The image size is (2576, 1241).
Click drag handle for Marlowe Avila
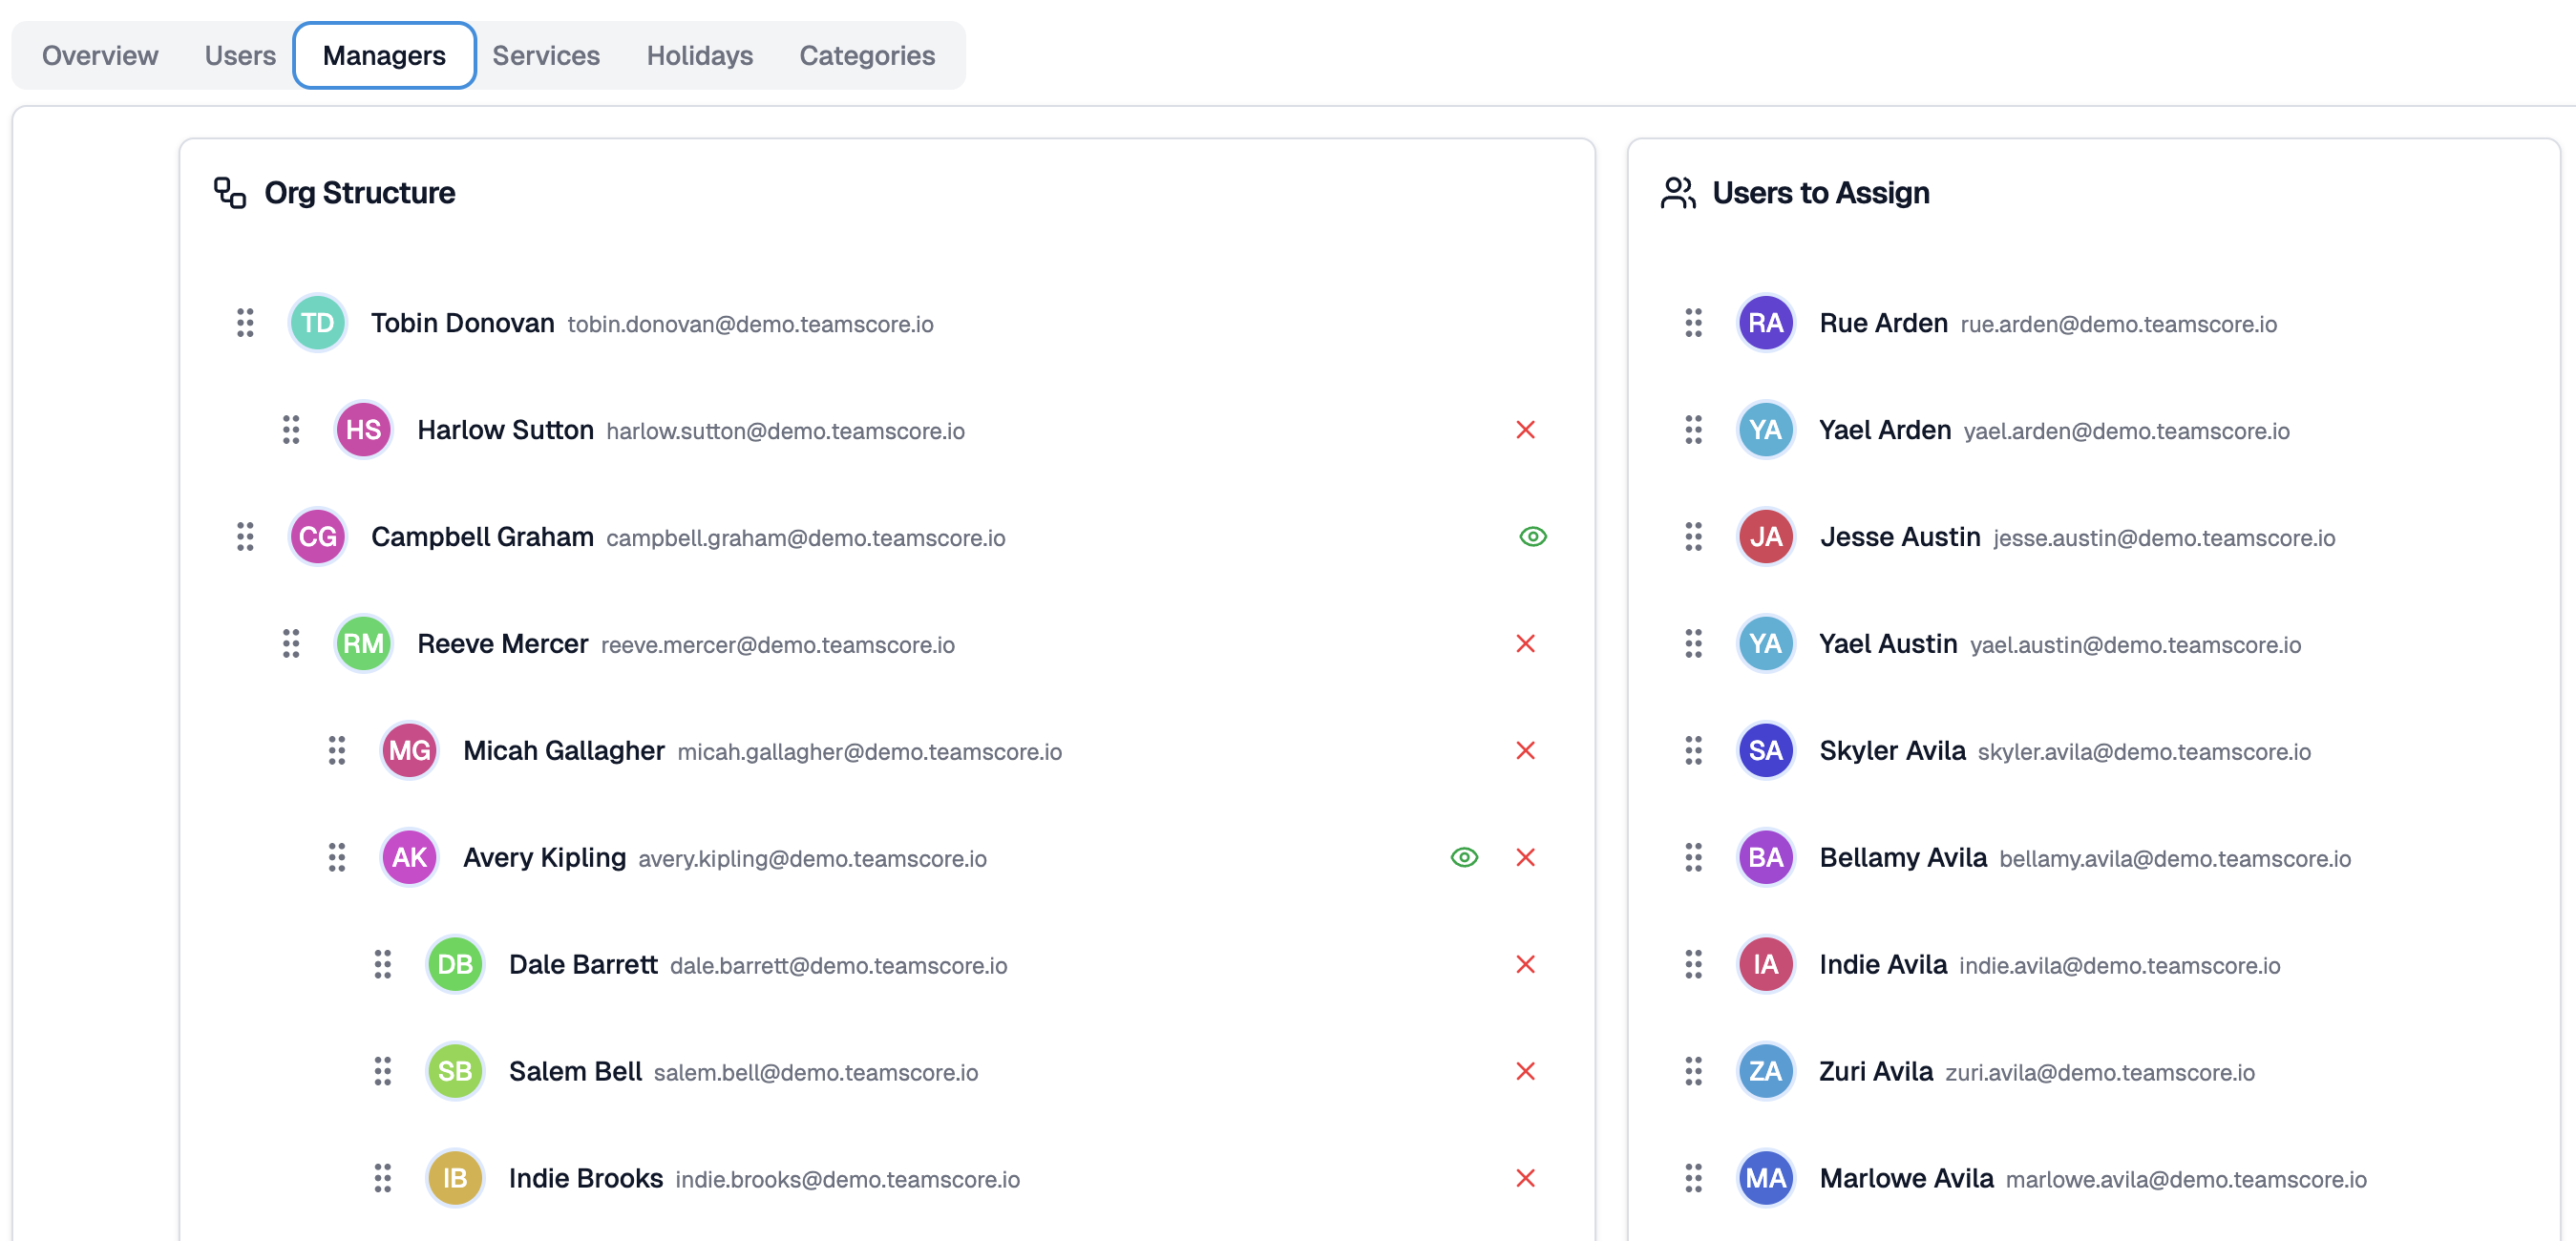(1692, 1179)
